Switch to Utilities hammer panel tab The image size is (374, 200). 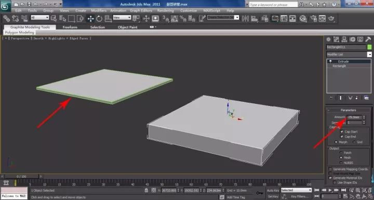pyautogui.click(x=368, y=39)
